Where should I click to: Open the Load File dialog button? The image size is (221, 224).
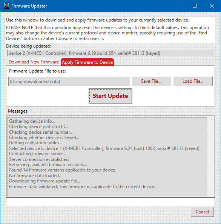pyautogui.click(x=193, y=81)
